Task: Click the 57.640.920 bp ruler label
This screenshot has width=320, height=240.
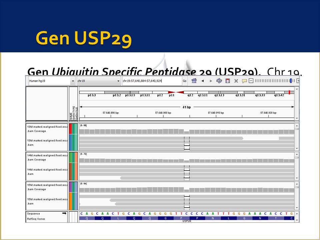Action: tap(268, 113)
